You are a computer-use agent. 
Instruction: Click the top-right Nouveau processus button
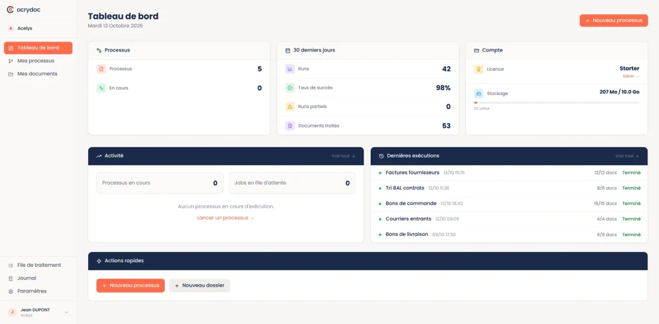point(613,21)
